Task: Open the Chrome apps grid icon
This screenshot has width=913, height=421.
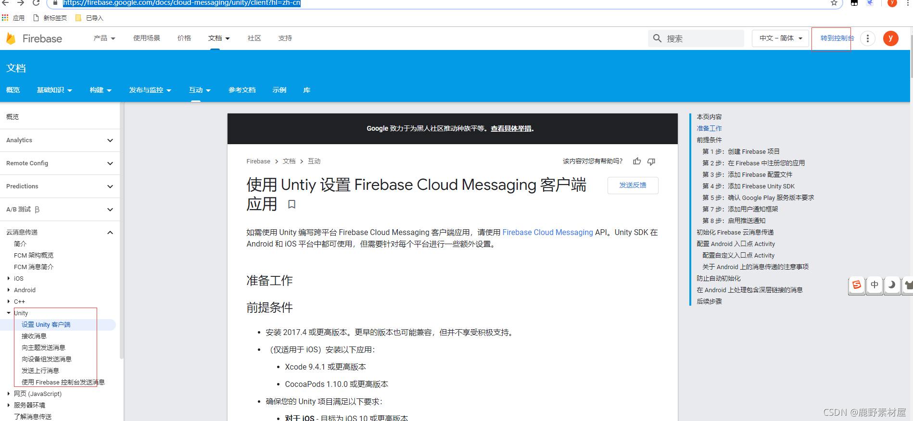Action: coord(5,18)
